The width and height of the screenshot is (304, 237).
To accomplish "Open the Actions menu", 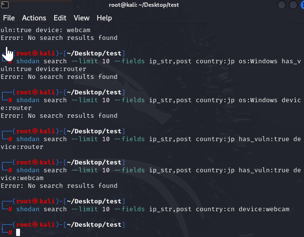I will tap(34, 18).
